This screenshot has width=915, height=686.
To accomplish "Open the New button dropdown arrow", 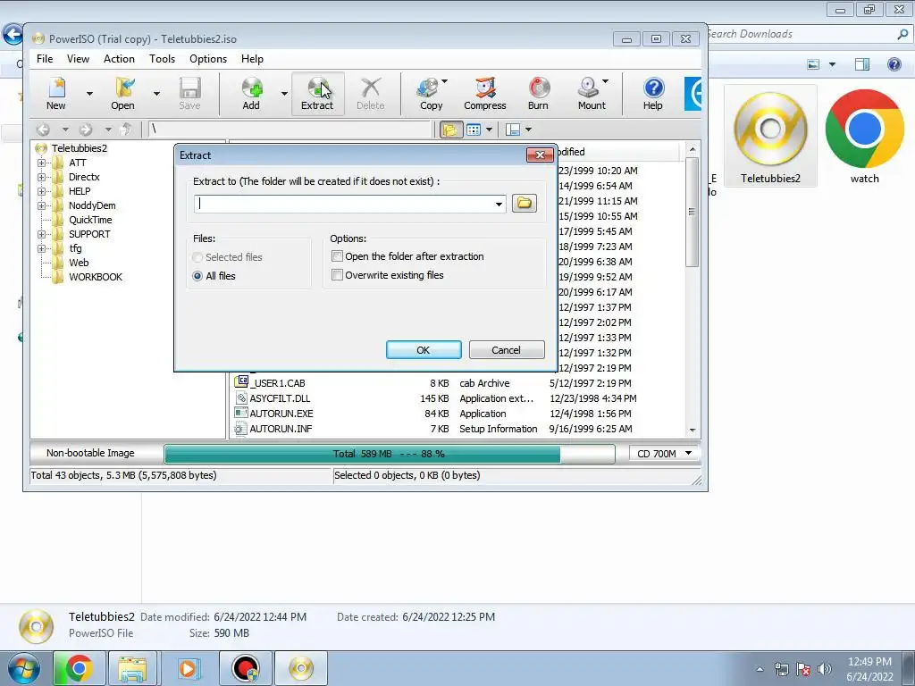I will 89,93.
